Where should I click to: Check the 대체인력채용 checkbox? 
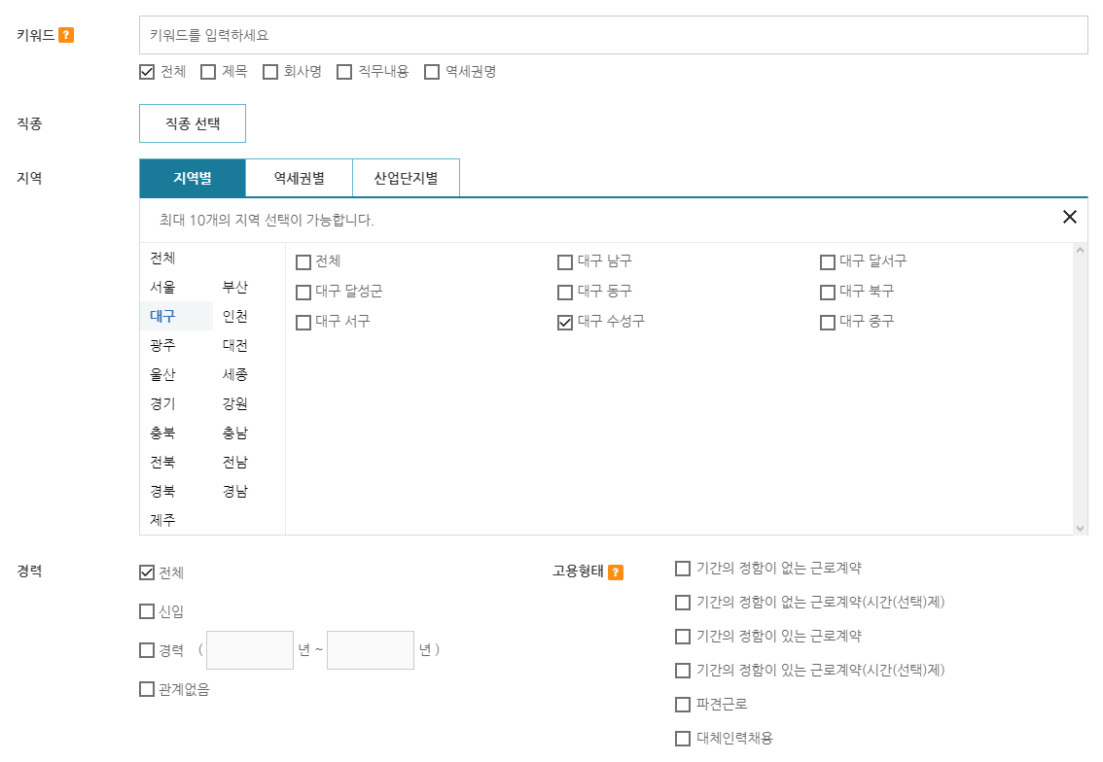pyautogui.click(x=683, y=739)
